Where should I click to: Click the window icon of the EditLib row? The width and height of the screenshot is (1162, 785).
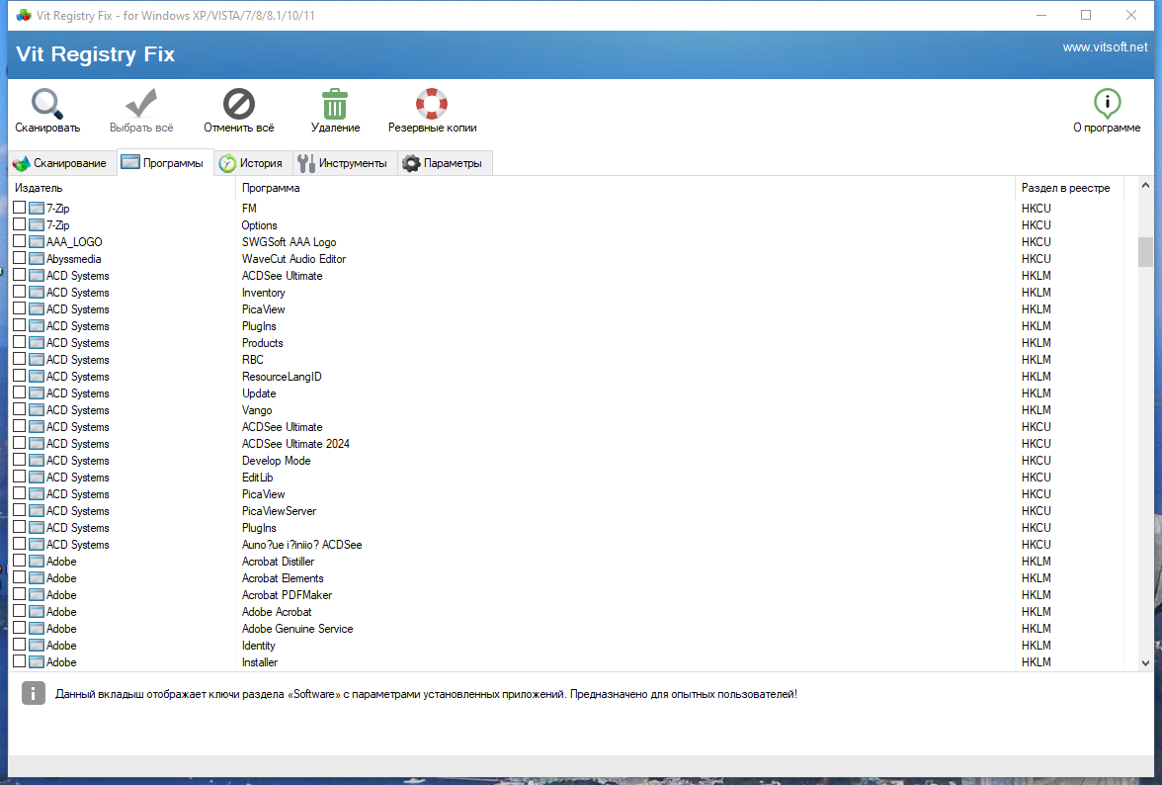(37, 478)
